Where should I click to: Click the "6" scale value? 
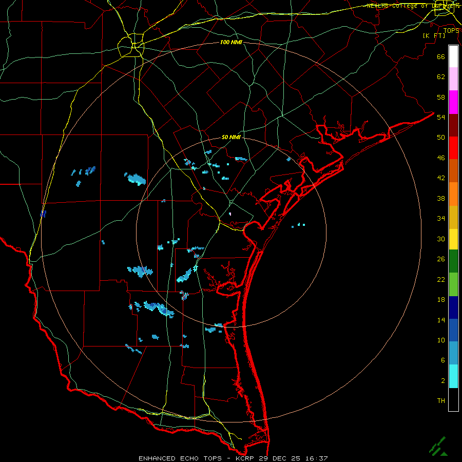coord(443,360)
